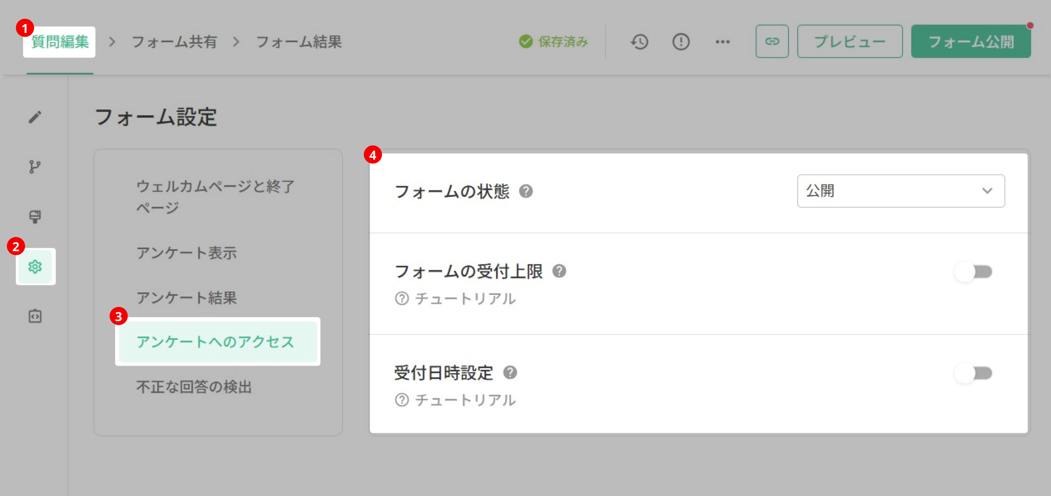Open the paint roller design icon
1051x496 pixels.
35,217
